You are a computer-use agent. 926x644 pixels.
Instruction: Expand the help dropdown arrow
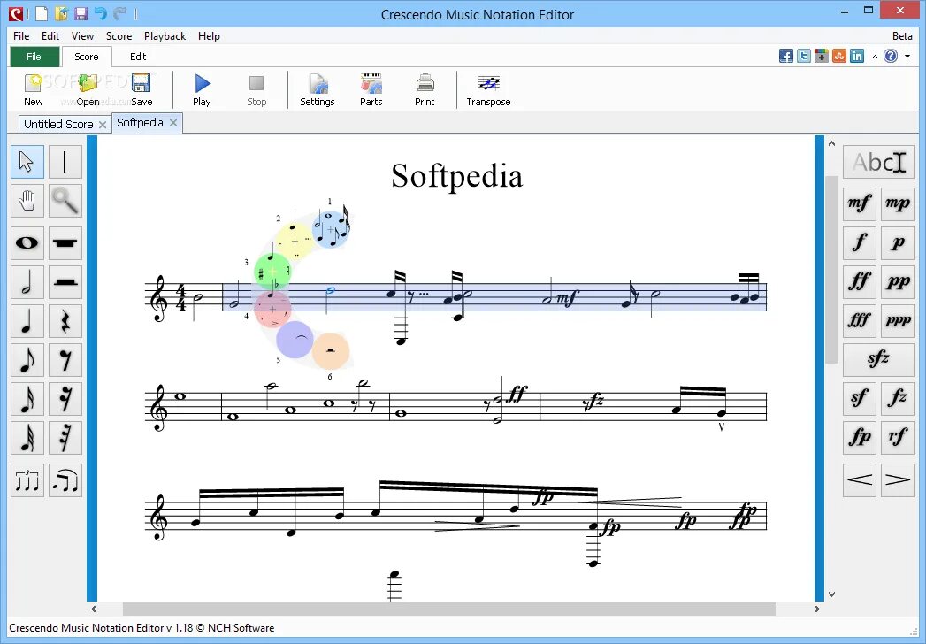coord(907,56)
